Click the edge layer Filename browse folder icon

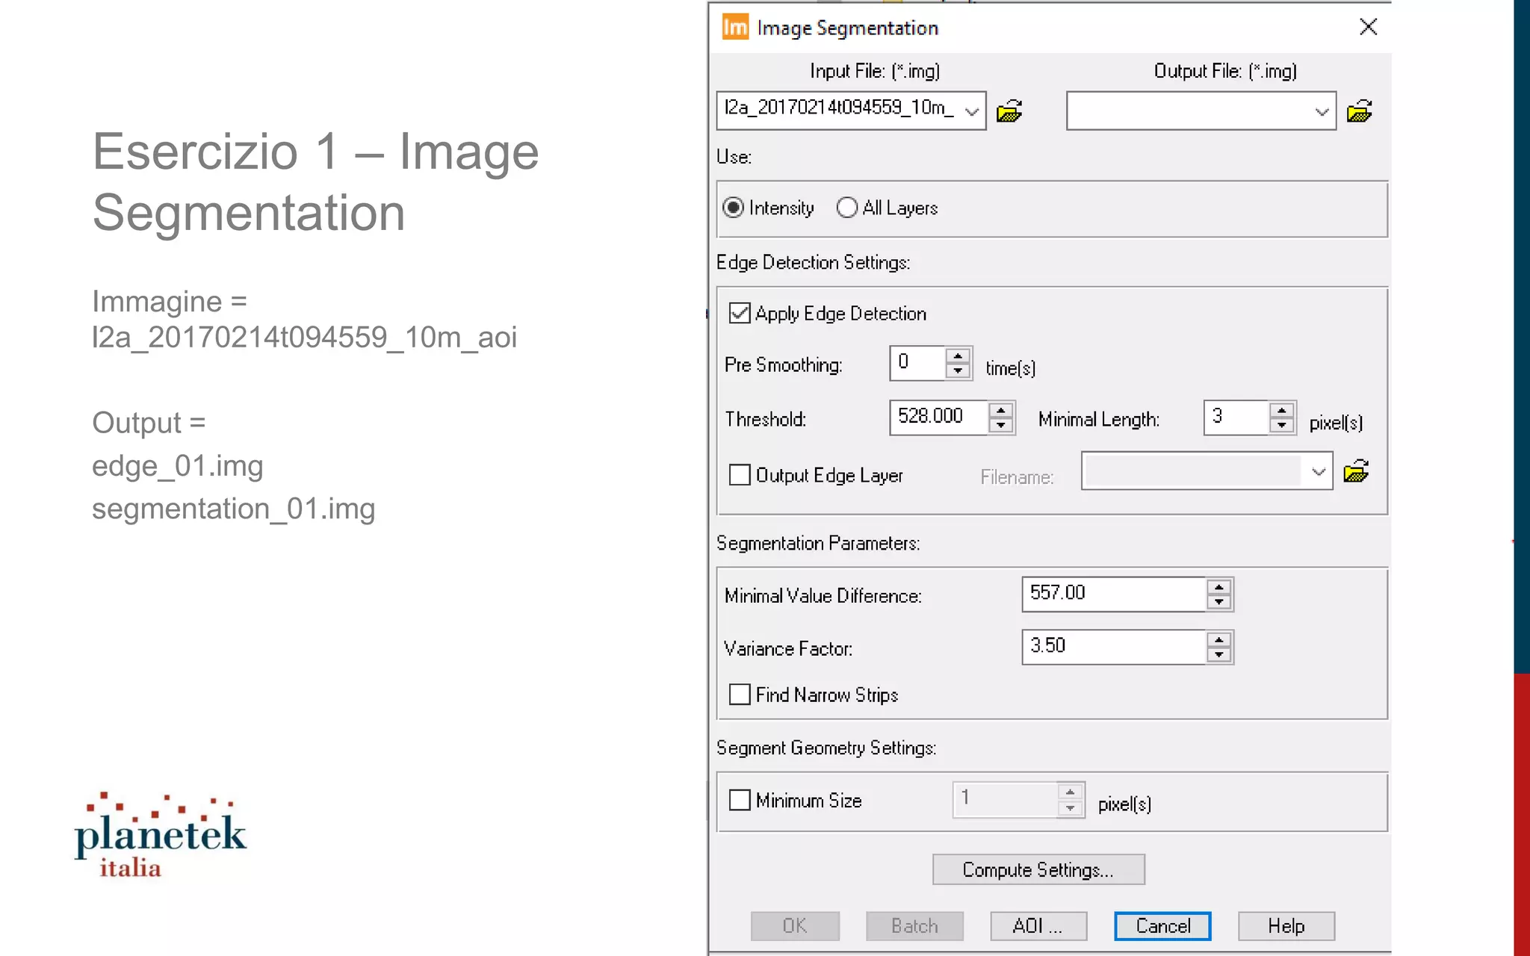coord(1356,471)
